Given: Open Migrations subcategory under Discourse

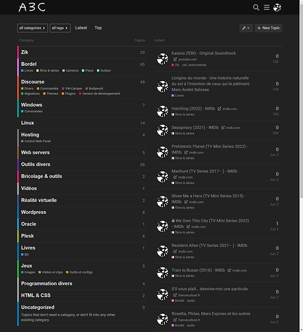Looking at the screenshot, I should coord(31,94).
